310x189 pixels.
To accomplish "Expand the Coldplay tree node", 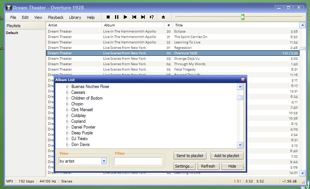I will coord(67,115).
